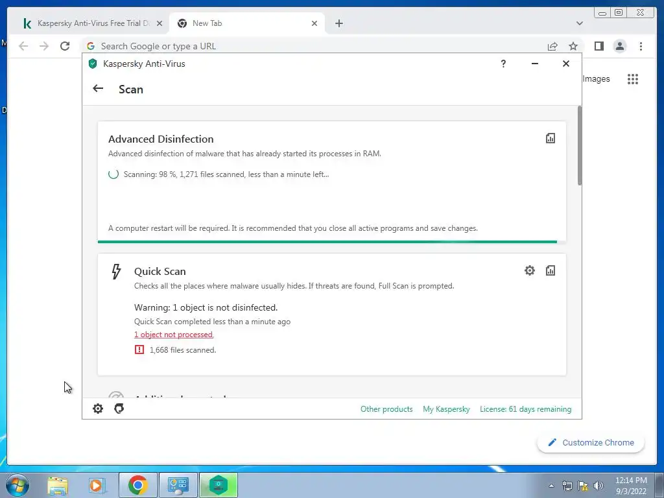
Task: Open Windows Explorer from taskbar
Action: pyautogui.click(x=58, y=485)
